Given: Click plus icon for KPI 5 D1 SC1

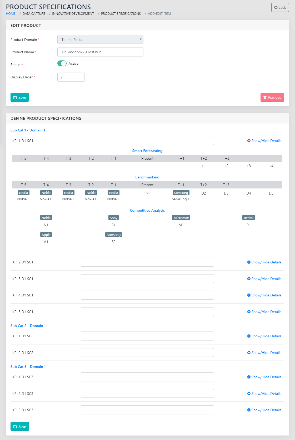Looking at the screenshot, I should click(x=249, y=312).
